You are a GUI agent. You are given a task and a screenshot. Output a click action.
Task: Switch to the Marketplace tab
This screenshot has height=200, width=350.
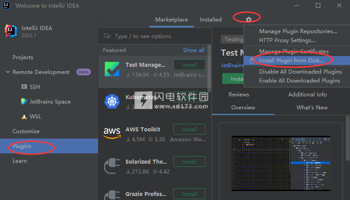(x=171, y=20)
